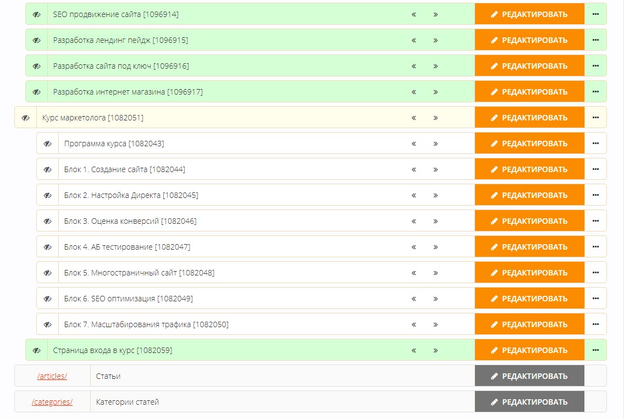Click left double-arrow on Разработка лендинг пейдж row
This screenshot has height=419, width=624.
coord(414,40)
